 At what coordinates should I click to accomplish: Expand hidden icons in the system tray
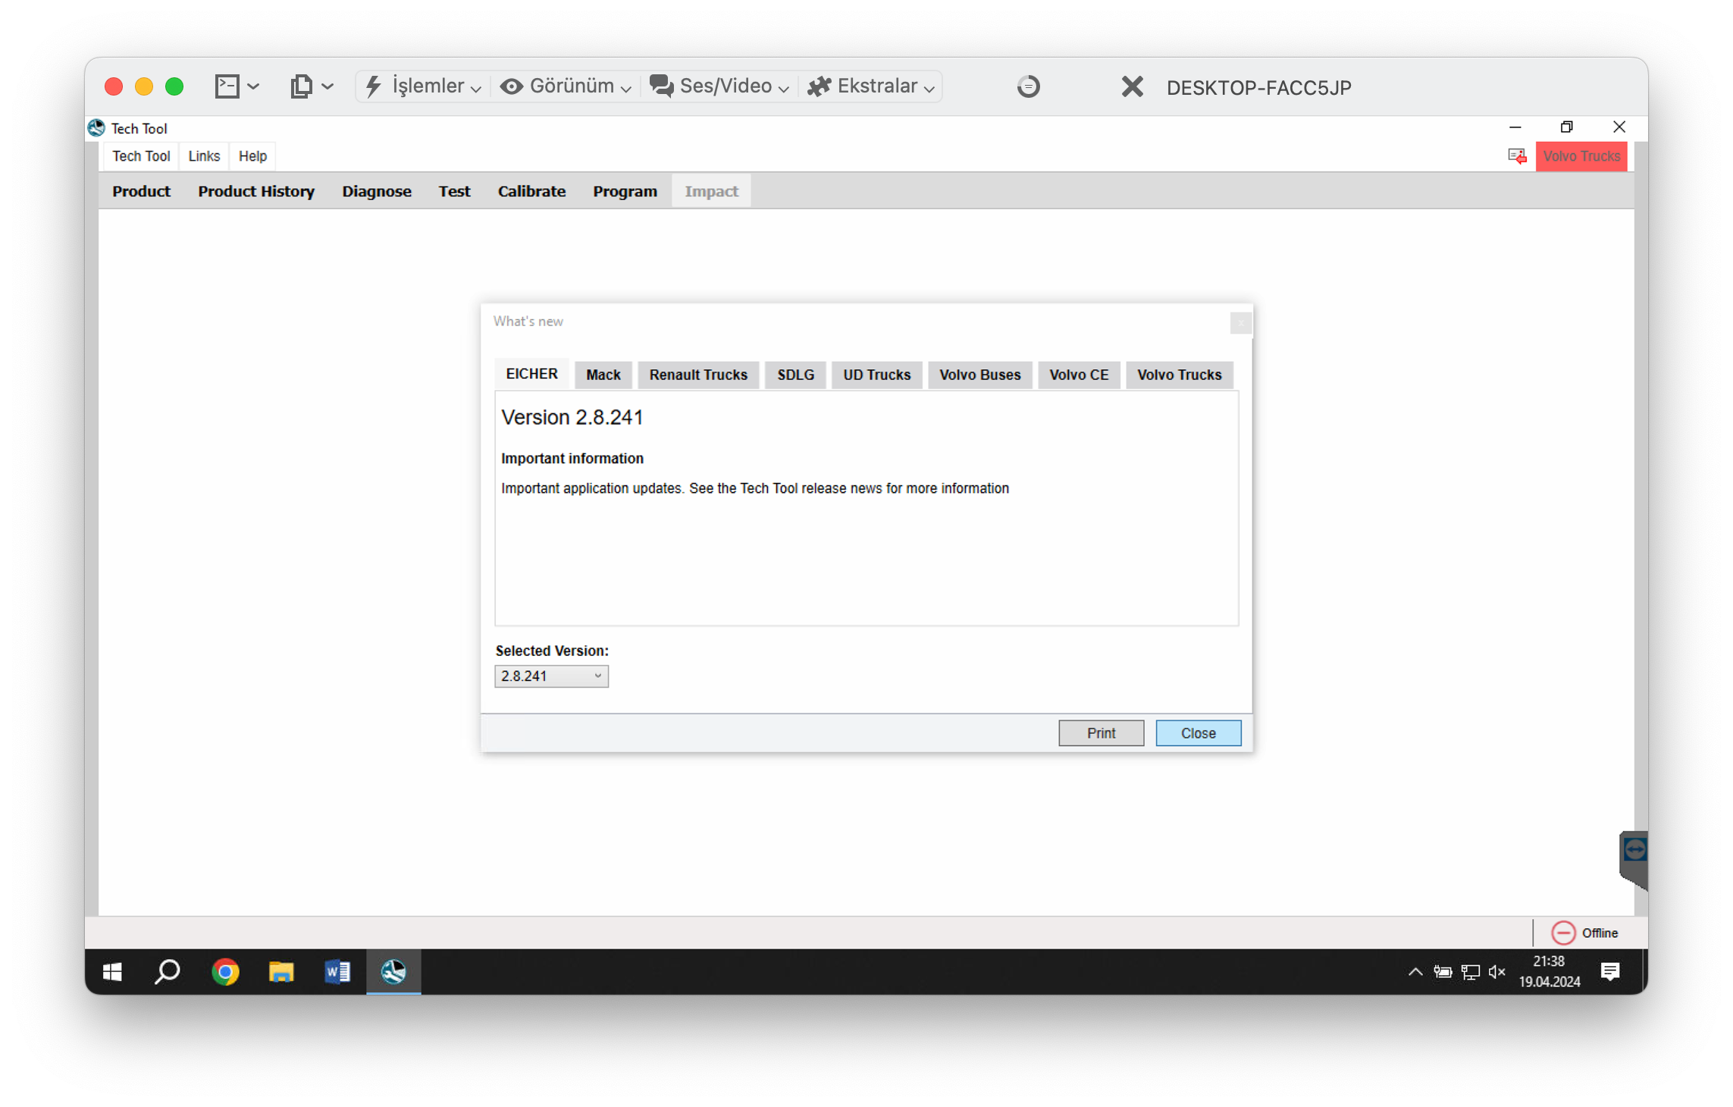[1415, 971]
